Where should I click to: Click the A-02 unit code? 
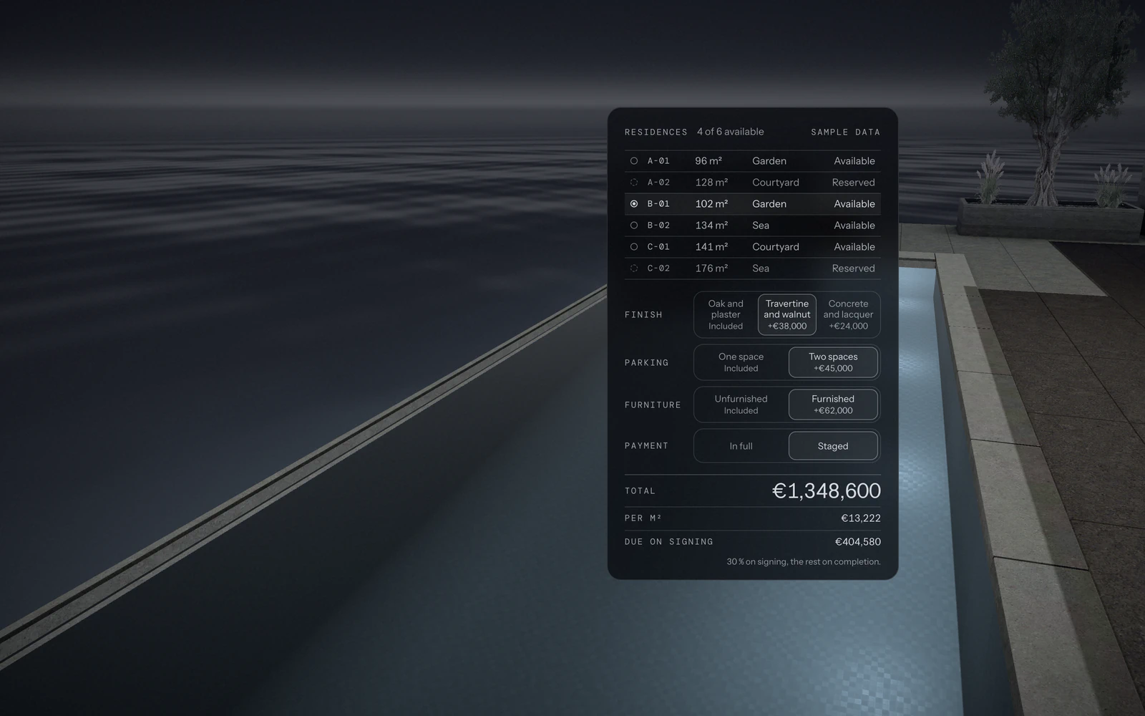pyautogui.click(x=658, y=183)
